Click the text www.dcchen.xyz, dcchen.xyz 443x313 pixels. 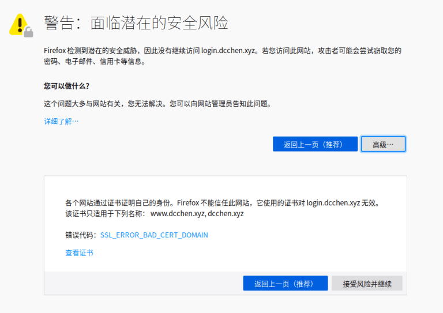[197, 214]
